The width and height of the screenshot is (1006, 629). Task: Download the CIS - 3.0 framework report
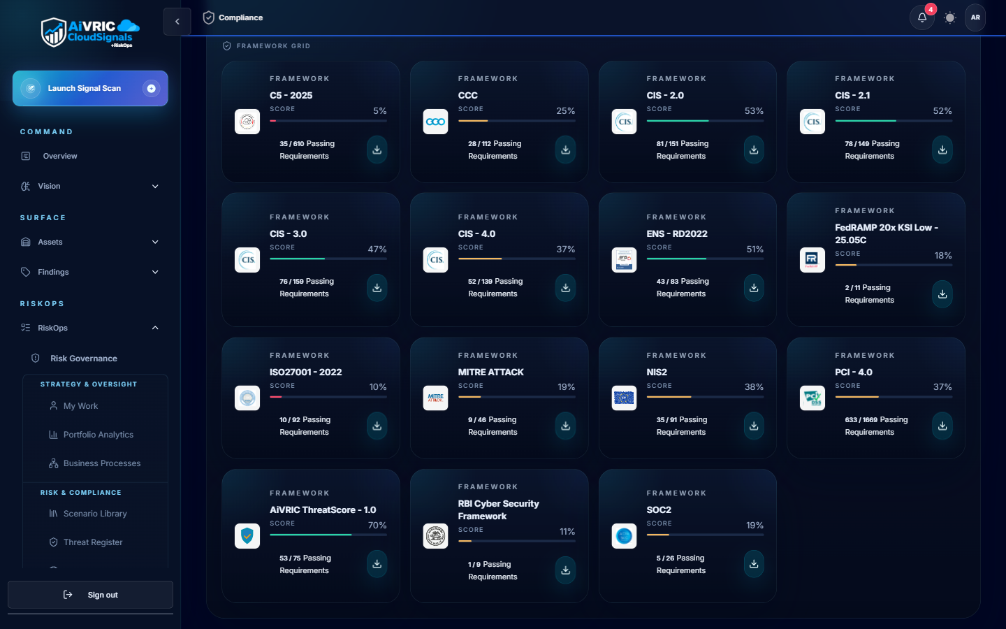pyautogui.click(x=377, y=287)
